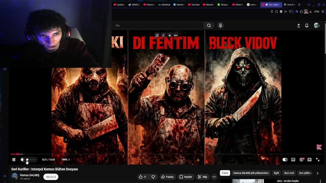Adjust the volume slider handle

click(x=27, y=160)
